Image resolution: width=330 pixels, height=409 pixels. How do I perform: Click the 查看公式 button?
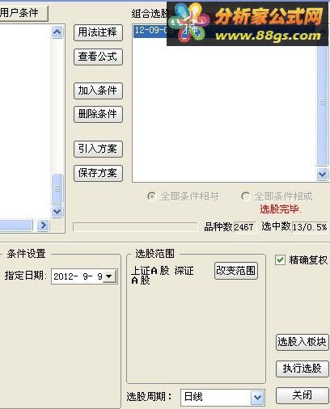click(x=98, y=57)
